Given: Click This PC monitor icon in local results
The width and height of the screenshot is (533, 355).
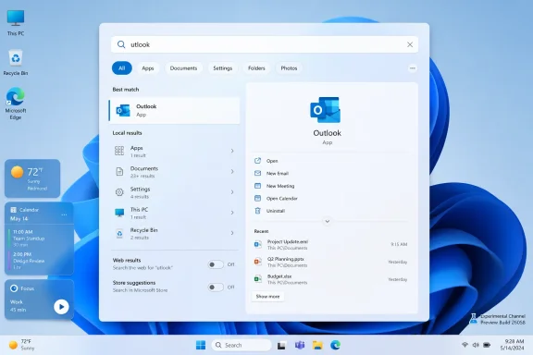Looking at the screenshot, I should click(119, 213).
